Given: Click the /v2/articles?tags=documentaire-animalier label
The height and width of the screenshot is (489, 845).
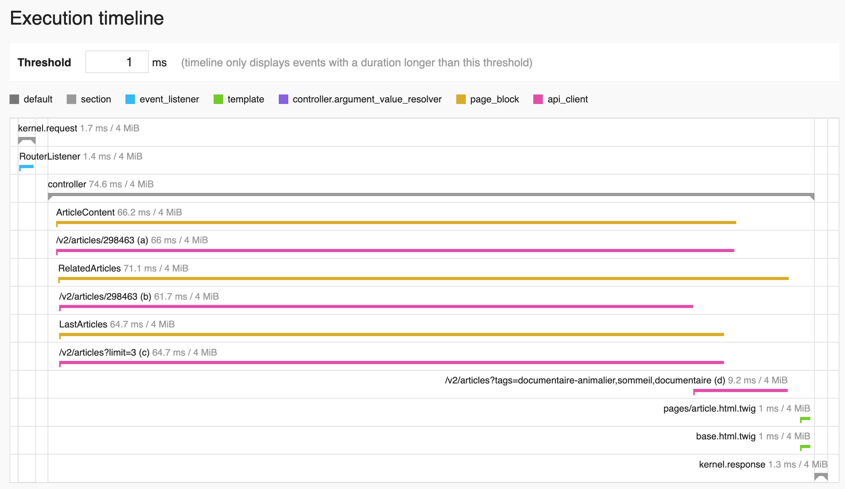Looking at the screenshot, I should tap(616, 380).
